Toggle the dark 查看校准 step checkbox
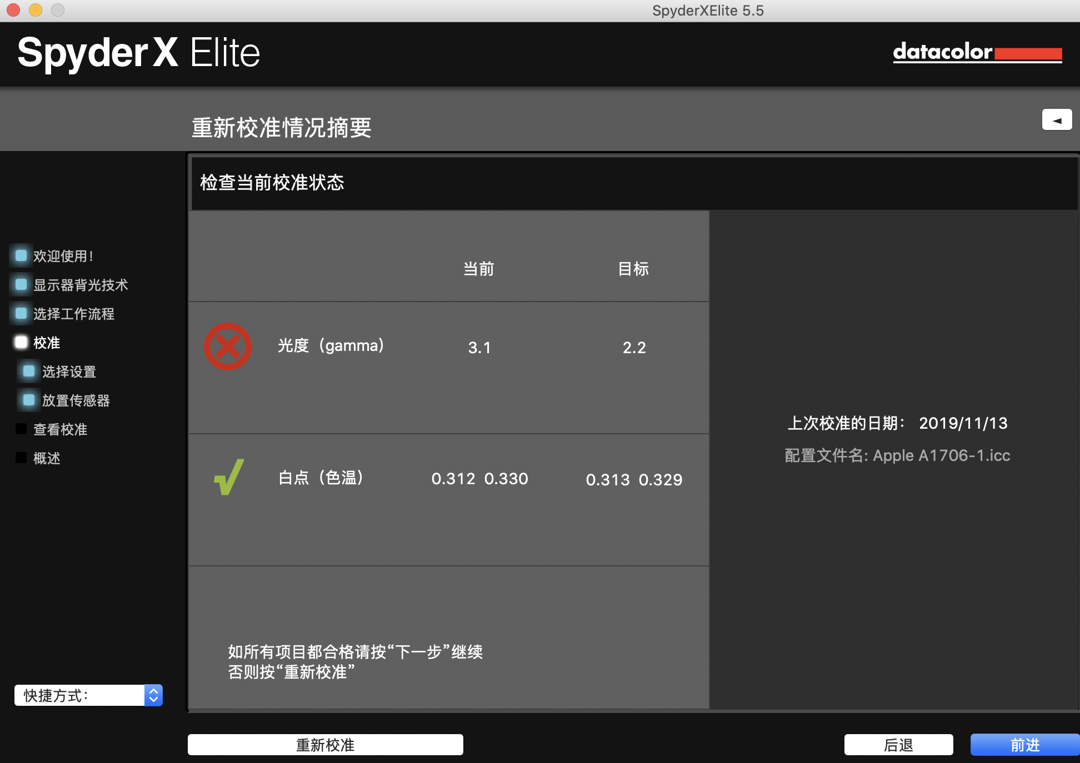The width and height of the screenshot is (1080, 763). coord(21,429)
